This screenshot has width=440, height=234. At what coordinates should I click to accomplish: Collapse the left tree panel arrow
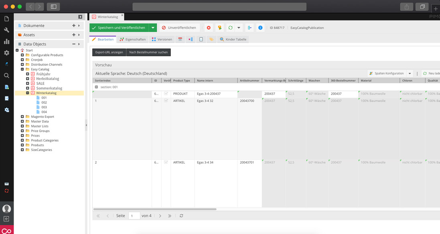(80, 16)
